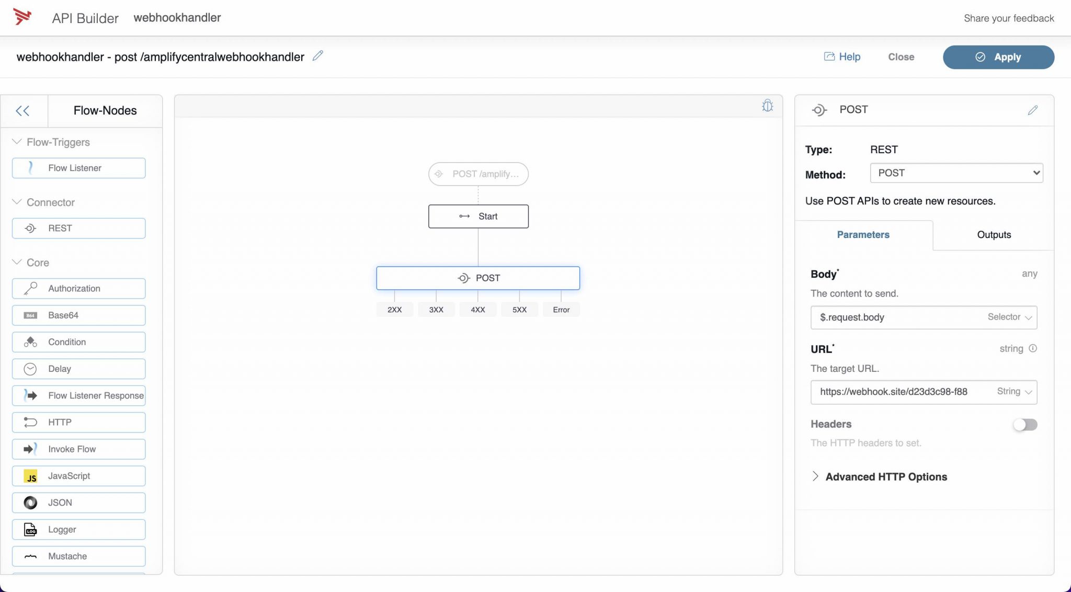1071x592 pixels.
Task: Click the URL info icon
Action: 1033,348
